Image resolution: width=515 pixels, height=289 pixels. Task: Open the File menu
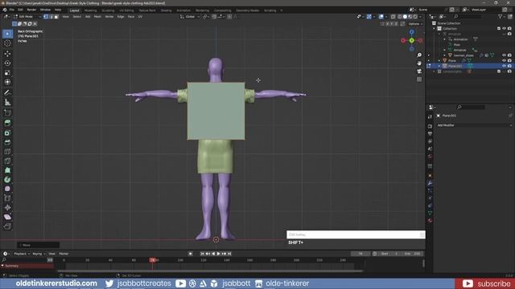click(11, 10)
